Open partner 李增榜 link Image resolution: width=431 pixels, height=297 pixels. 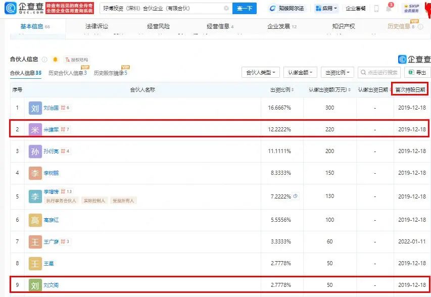coord(51,191)
